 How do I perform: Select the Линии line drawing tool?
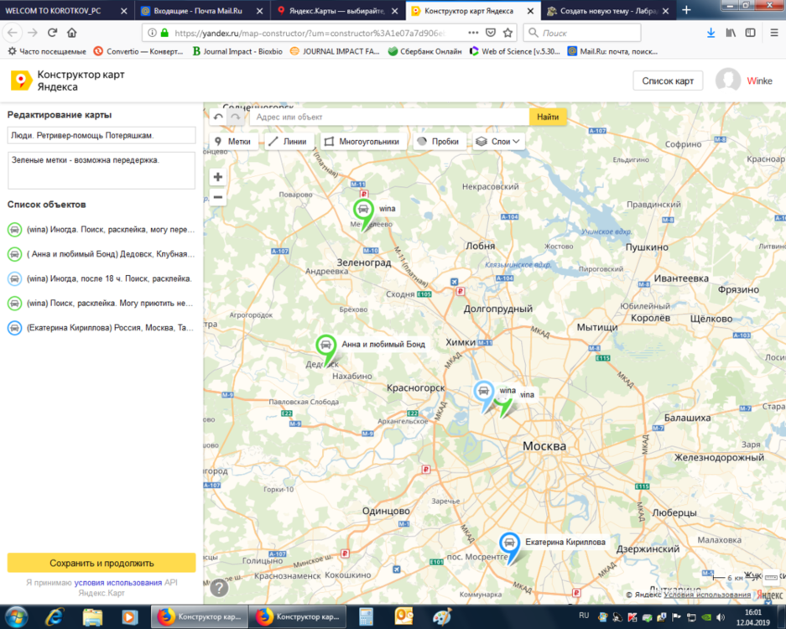pyautogui.click(x=288, y=142)
